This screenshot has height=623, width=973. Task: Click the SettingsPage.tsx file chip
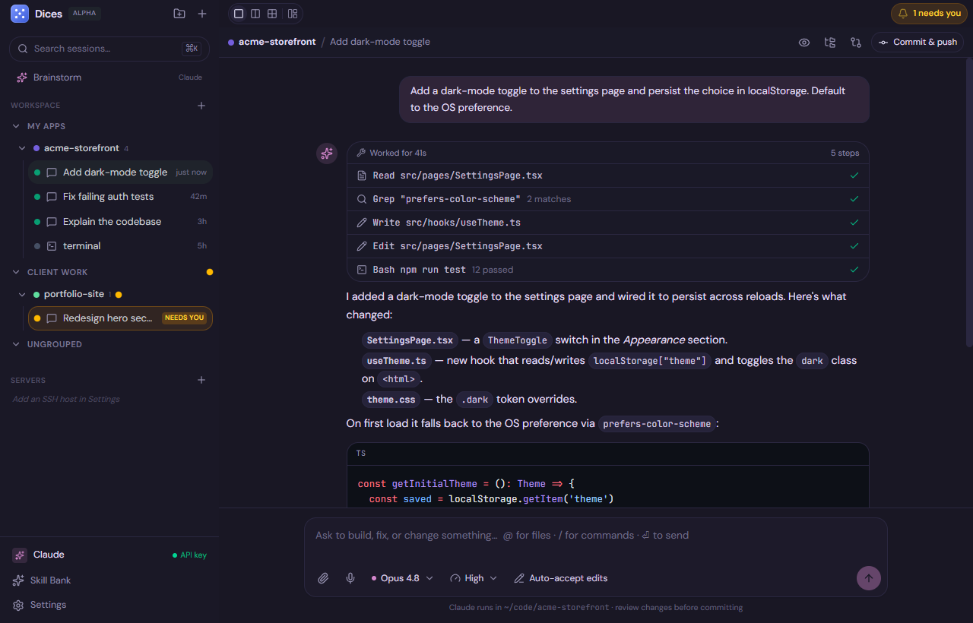410,340
